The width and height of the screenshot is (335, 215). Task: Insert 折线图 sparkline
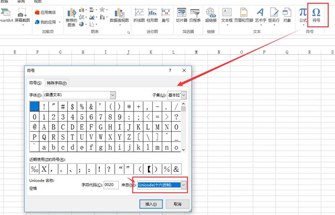coord(139,15)
